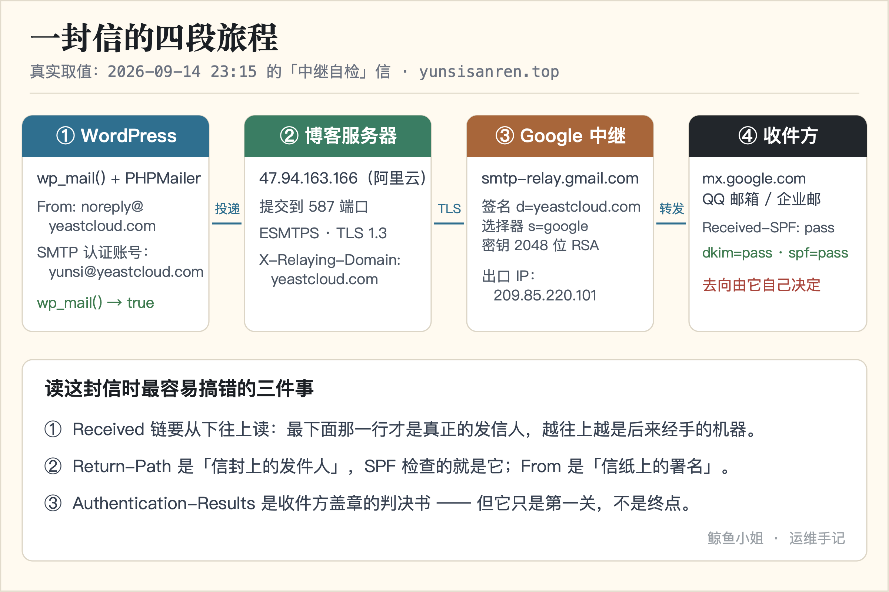Click the title 一封信的四段旅程

(154, 38)
